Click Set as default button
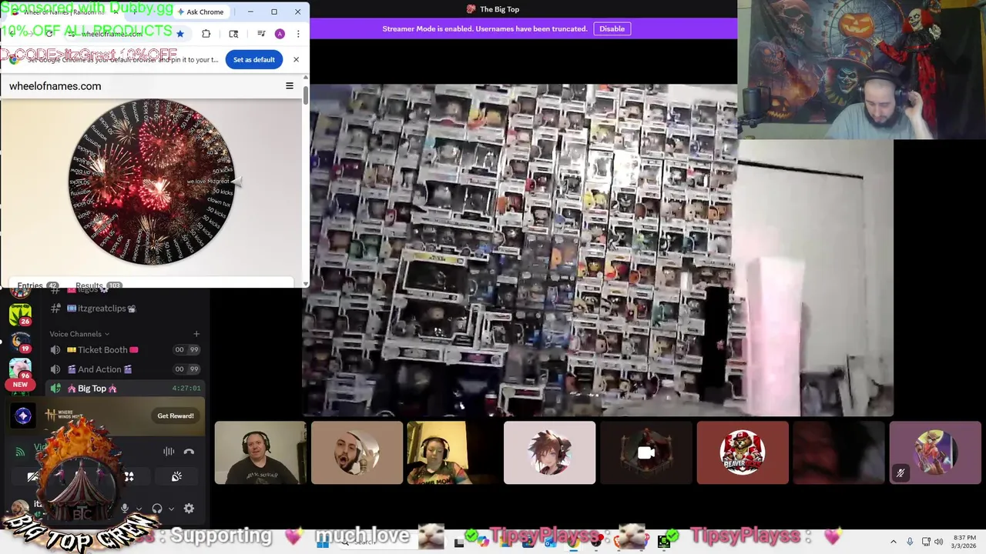986x554 pixels. click(253, 59)
